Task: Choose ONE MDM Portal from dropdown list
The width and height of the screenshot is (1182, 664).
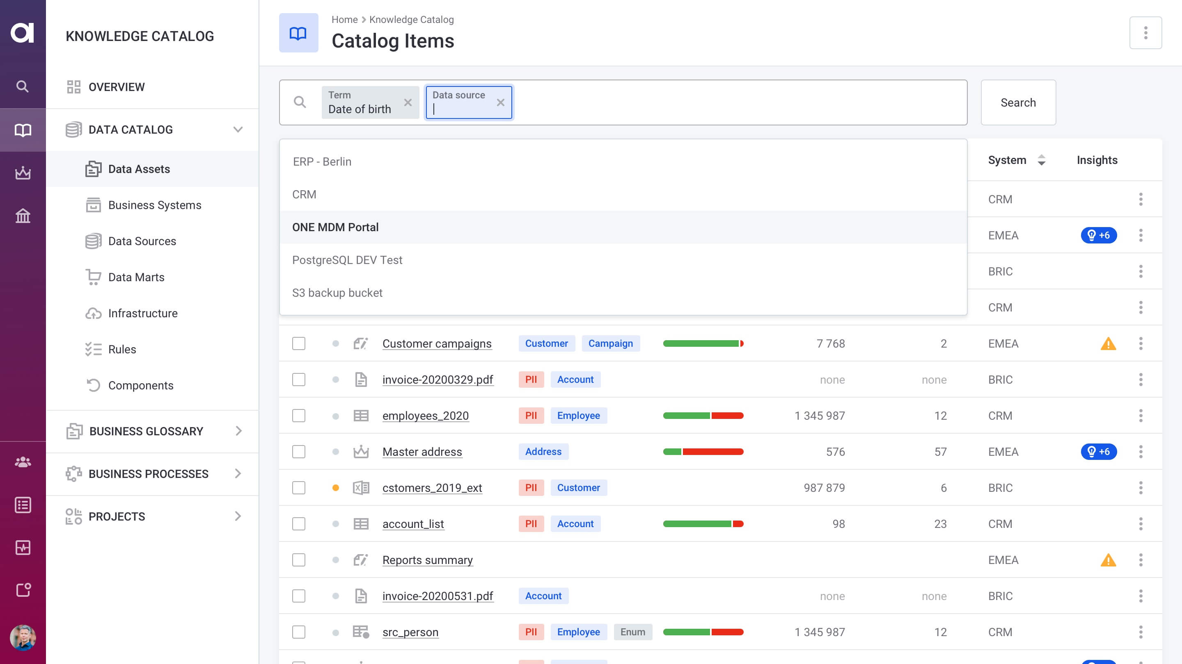Action: click(335, 227)
